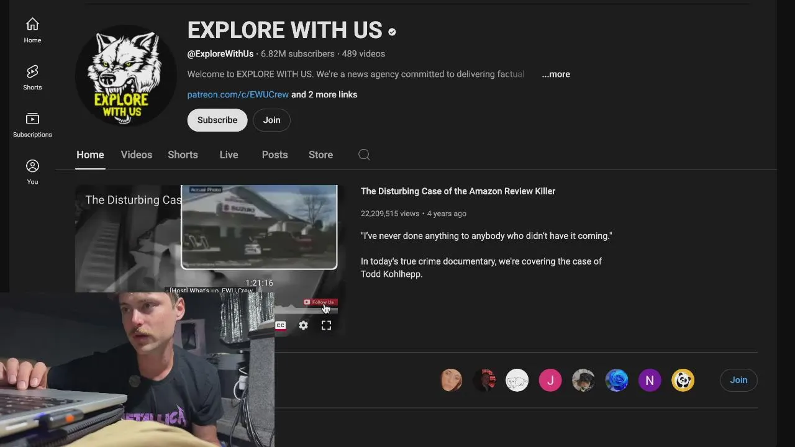Open video player settings gear
This screenshot has width=795, height=447.
pos(303,325)
